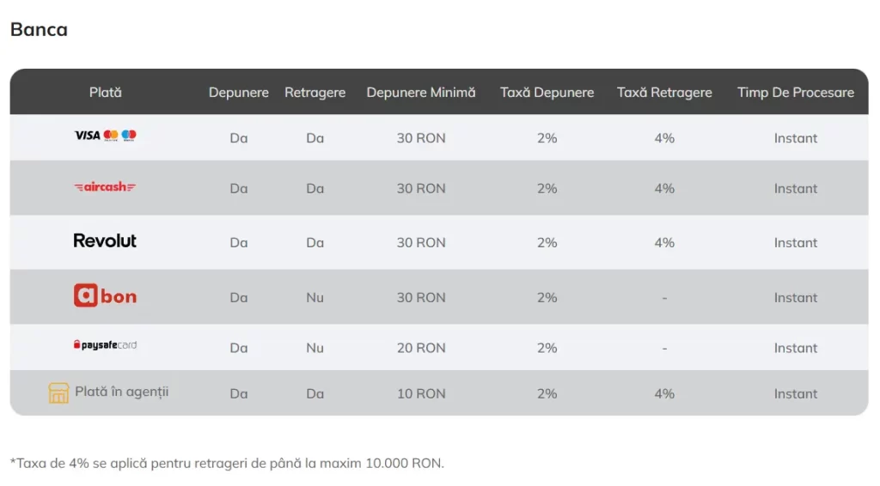Click the Timp De Procesare header
This screenshot has width=880, height=486.
pos(796,93)
